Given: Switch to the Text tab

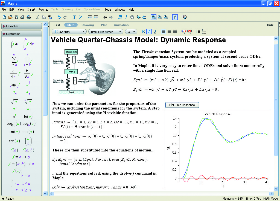Looking at the screenshot, I should point(57,25).
